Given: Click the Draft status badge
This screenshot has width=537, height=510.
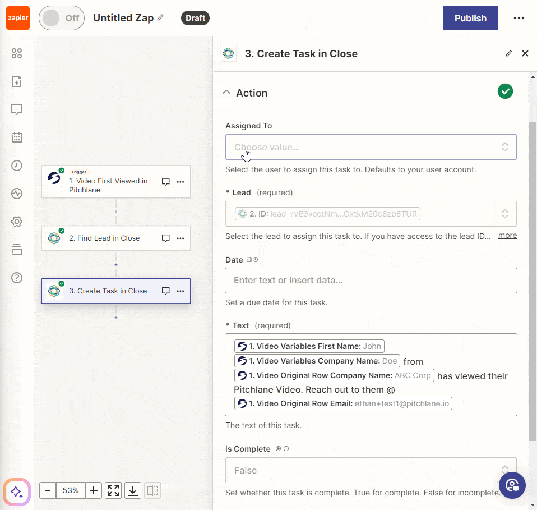Looking at the screenshot, I should (x=195, y=18).
